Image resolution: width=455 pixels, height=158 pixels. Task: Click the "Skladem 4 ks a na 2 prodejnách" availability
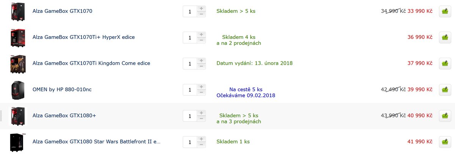pos(239,40)
